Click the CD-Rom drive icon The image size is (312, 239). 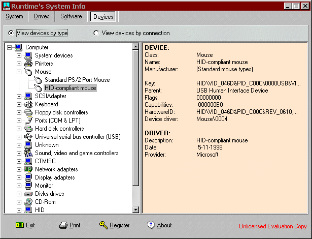28,202
